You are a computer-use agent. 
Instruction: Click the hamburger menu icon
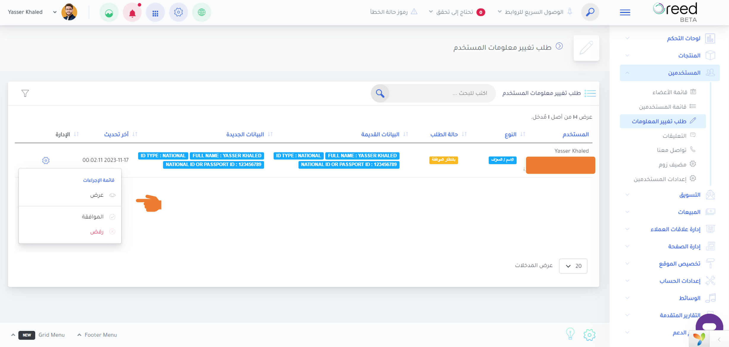(x=625, y=12)
